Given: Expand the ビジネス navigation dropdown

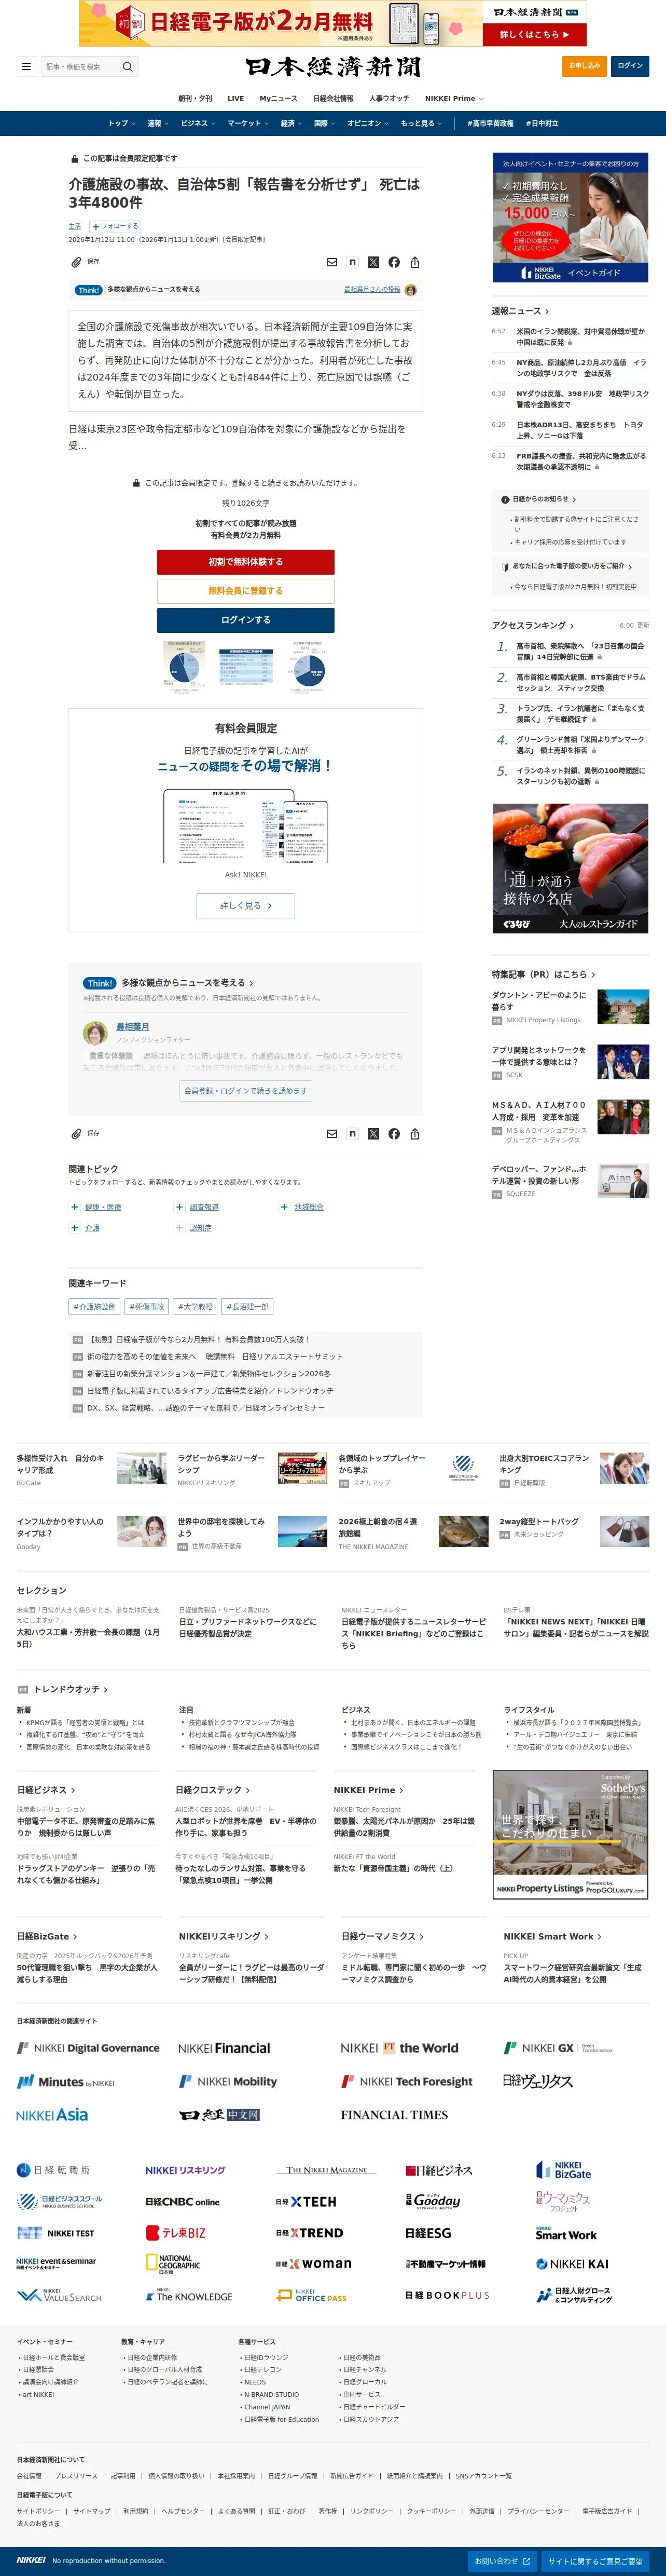Looking at the screenshot, I should click(x=198, y=124).
